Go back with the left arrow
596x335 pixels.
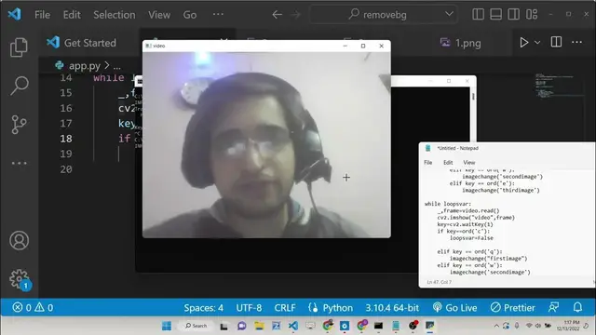click(278, 15)
